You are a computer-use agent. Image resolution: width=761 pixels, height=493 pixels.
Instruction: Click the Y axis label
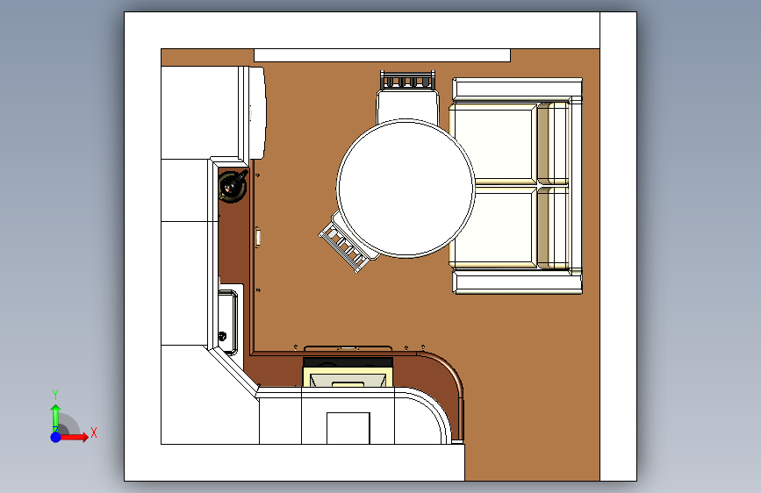click(55, 395)
